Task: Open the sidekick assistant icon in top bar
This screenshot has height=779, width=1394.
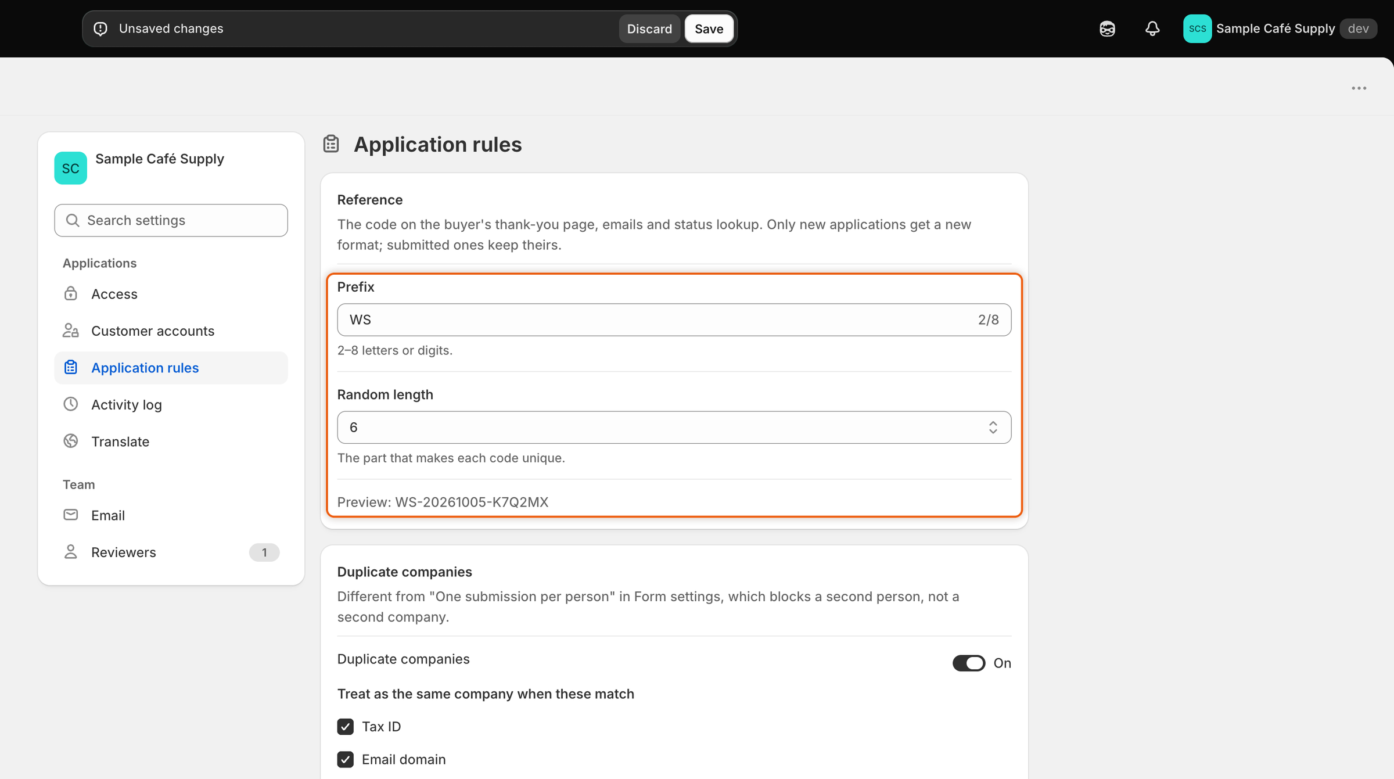Action: (1107, 28)
